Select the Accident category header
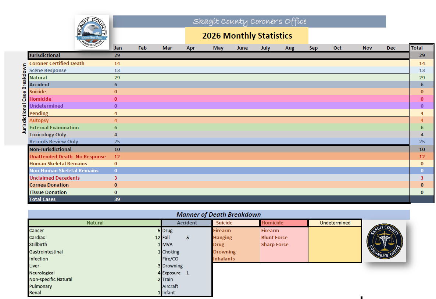 point(187,223)
